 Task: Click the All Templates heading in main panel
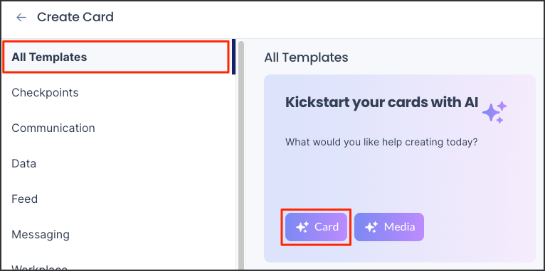pyautogui.click(x=306, y=57)
